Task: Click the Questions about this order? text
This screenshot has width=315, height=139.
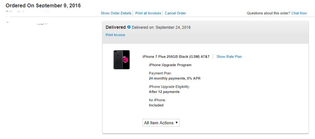Action: (268, 13)
